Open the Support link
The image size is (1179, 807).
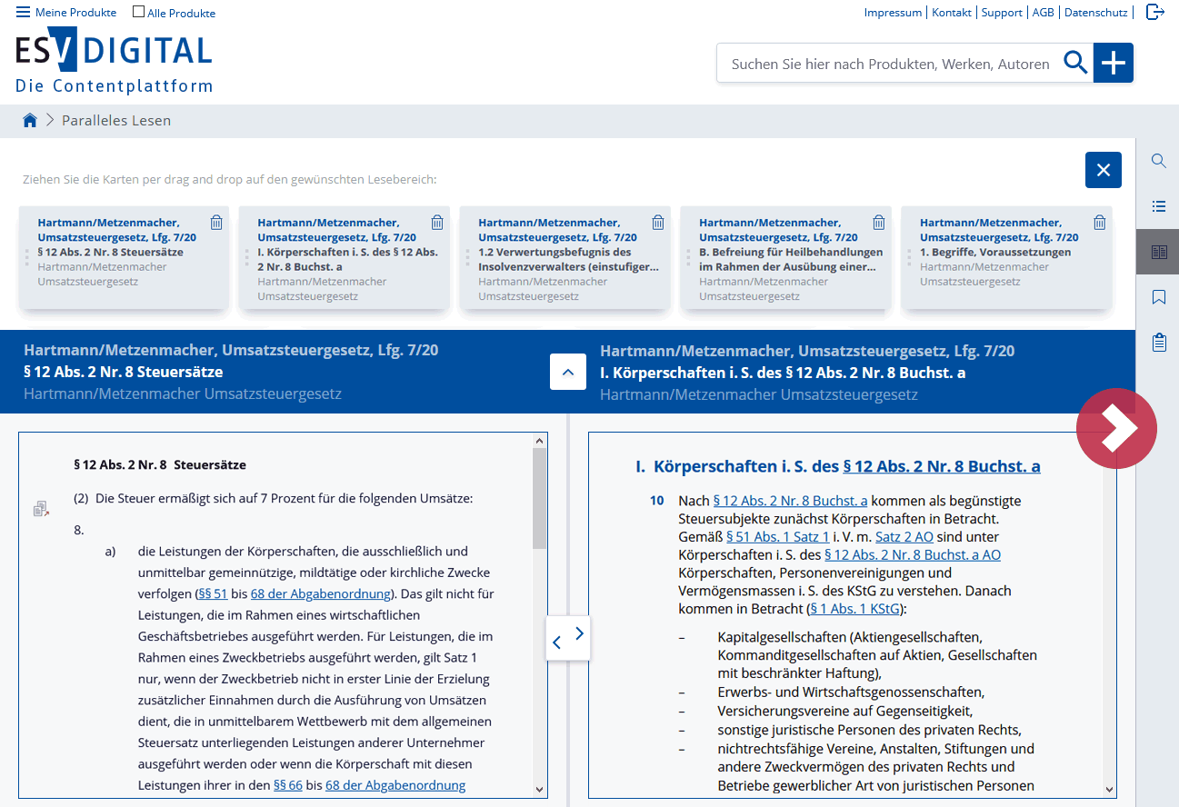(1002, 13)
